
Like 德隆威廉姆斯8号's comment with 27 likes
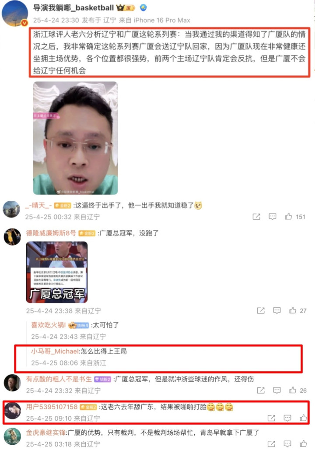coord(293,310)
